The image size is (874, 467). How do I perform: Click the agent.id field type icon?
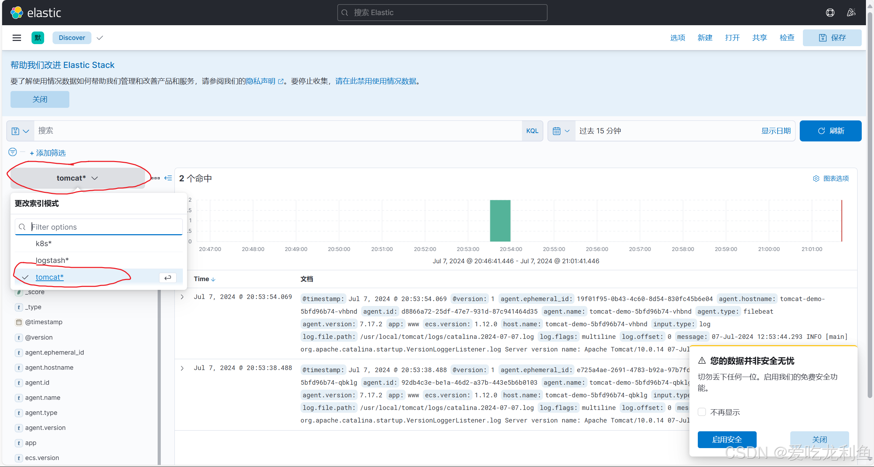(19, 383)
